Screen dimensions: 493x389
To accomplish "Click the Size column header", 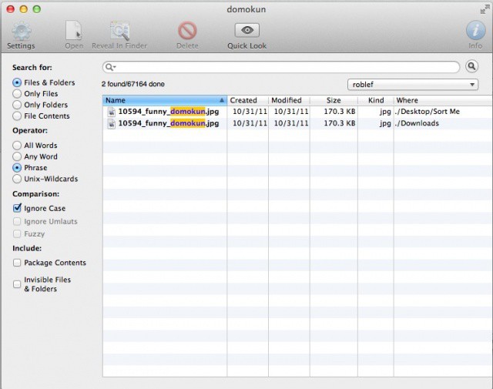I will click(x=333, y=100).
